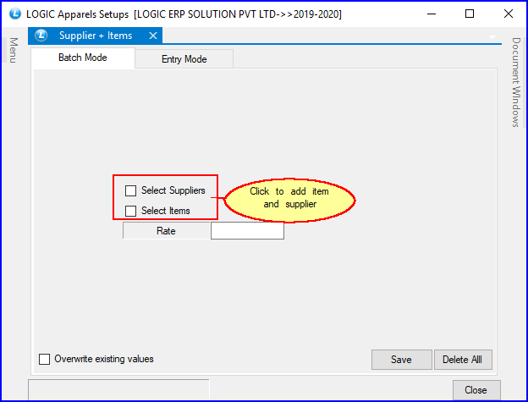The image size is (528, 402).
Task: Maximize the LOGIC Apparels Setups window
Action: point(470,14)
